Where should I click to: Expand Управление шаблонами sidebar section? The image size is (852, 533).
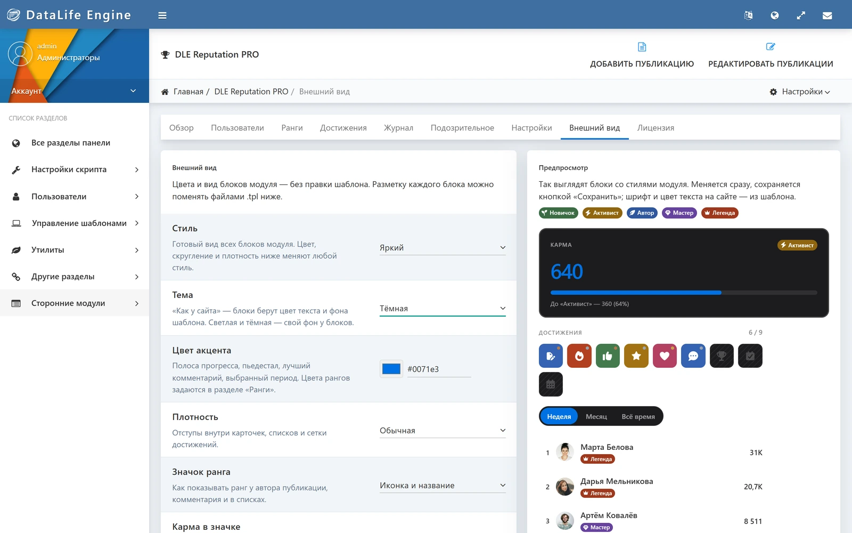tap(75, 223)
